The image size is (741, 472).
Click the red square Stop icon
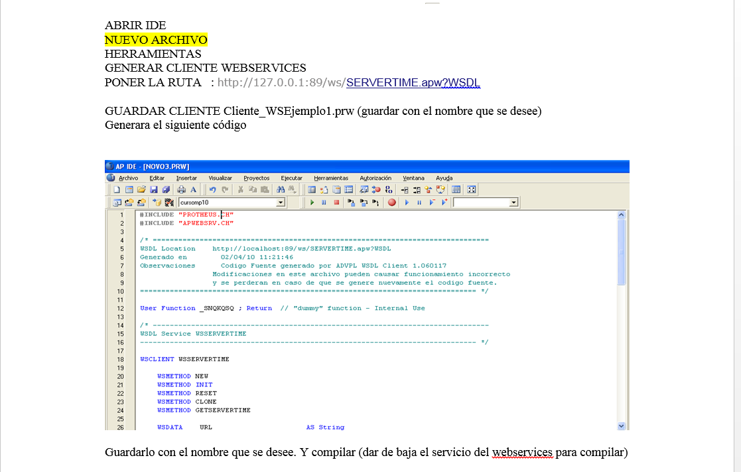pyautogui.click(x=336, y=202)
